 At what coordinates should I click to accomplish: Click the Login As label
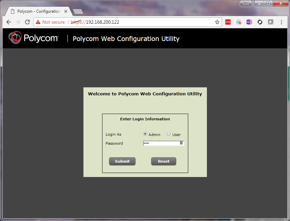coord(113,134)
